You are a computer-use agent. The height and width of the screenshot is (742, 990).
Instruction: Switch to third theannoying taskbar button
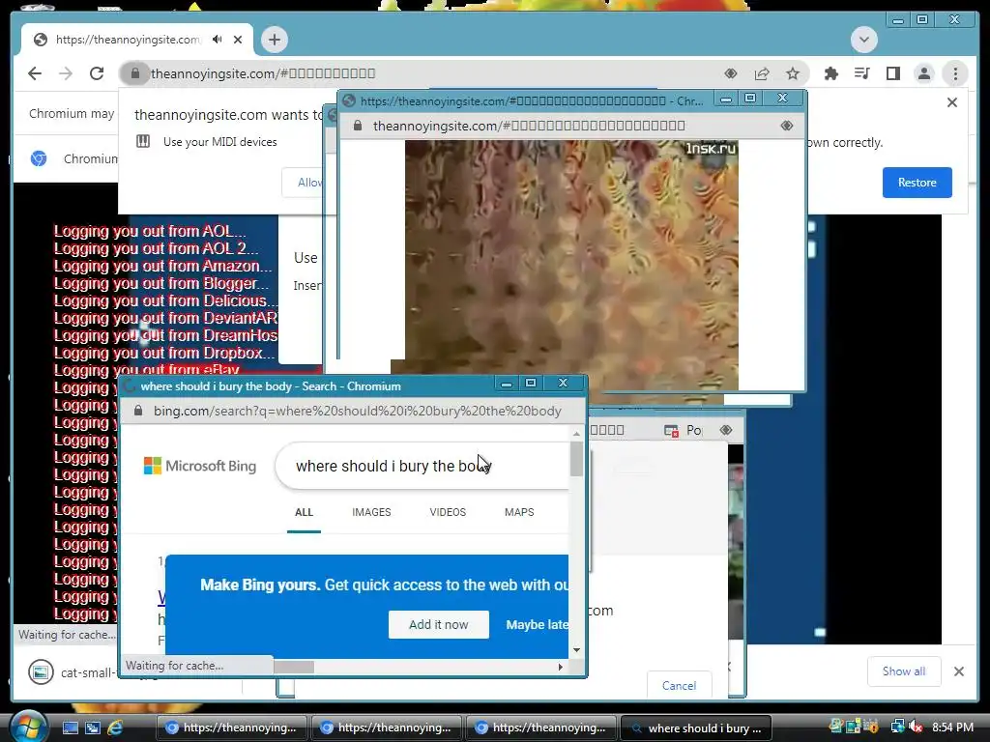point(540,728)
